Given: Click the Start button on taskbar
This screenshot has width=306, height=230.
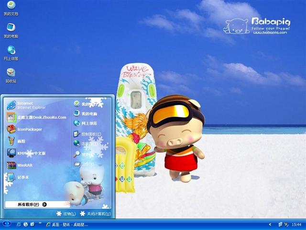Looking at the screenshot, I should pyautogui.click(x=7, y=224).
